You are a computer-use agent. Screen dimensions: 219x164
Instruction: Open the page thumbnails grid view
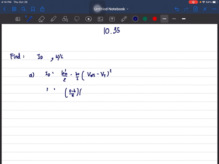point(14,9)
